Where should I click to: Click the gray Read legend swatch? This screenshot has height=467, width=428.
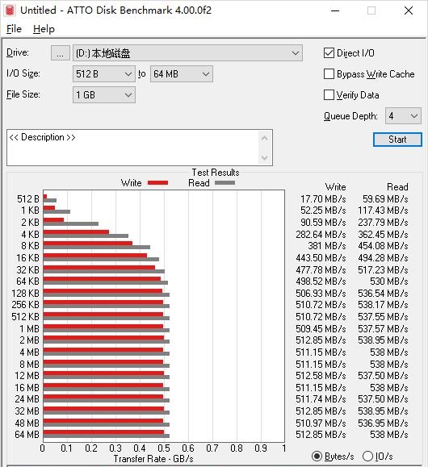point(224,183)
